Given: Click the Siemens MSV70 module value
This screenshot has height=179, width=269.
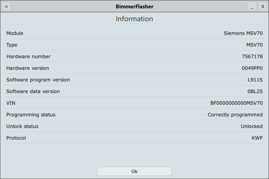Looking at the screenshot, I should pyautogui.click(x=243, y=33).
